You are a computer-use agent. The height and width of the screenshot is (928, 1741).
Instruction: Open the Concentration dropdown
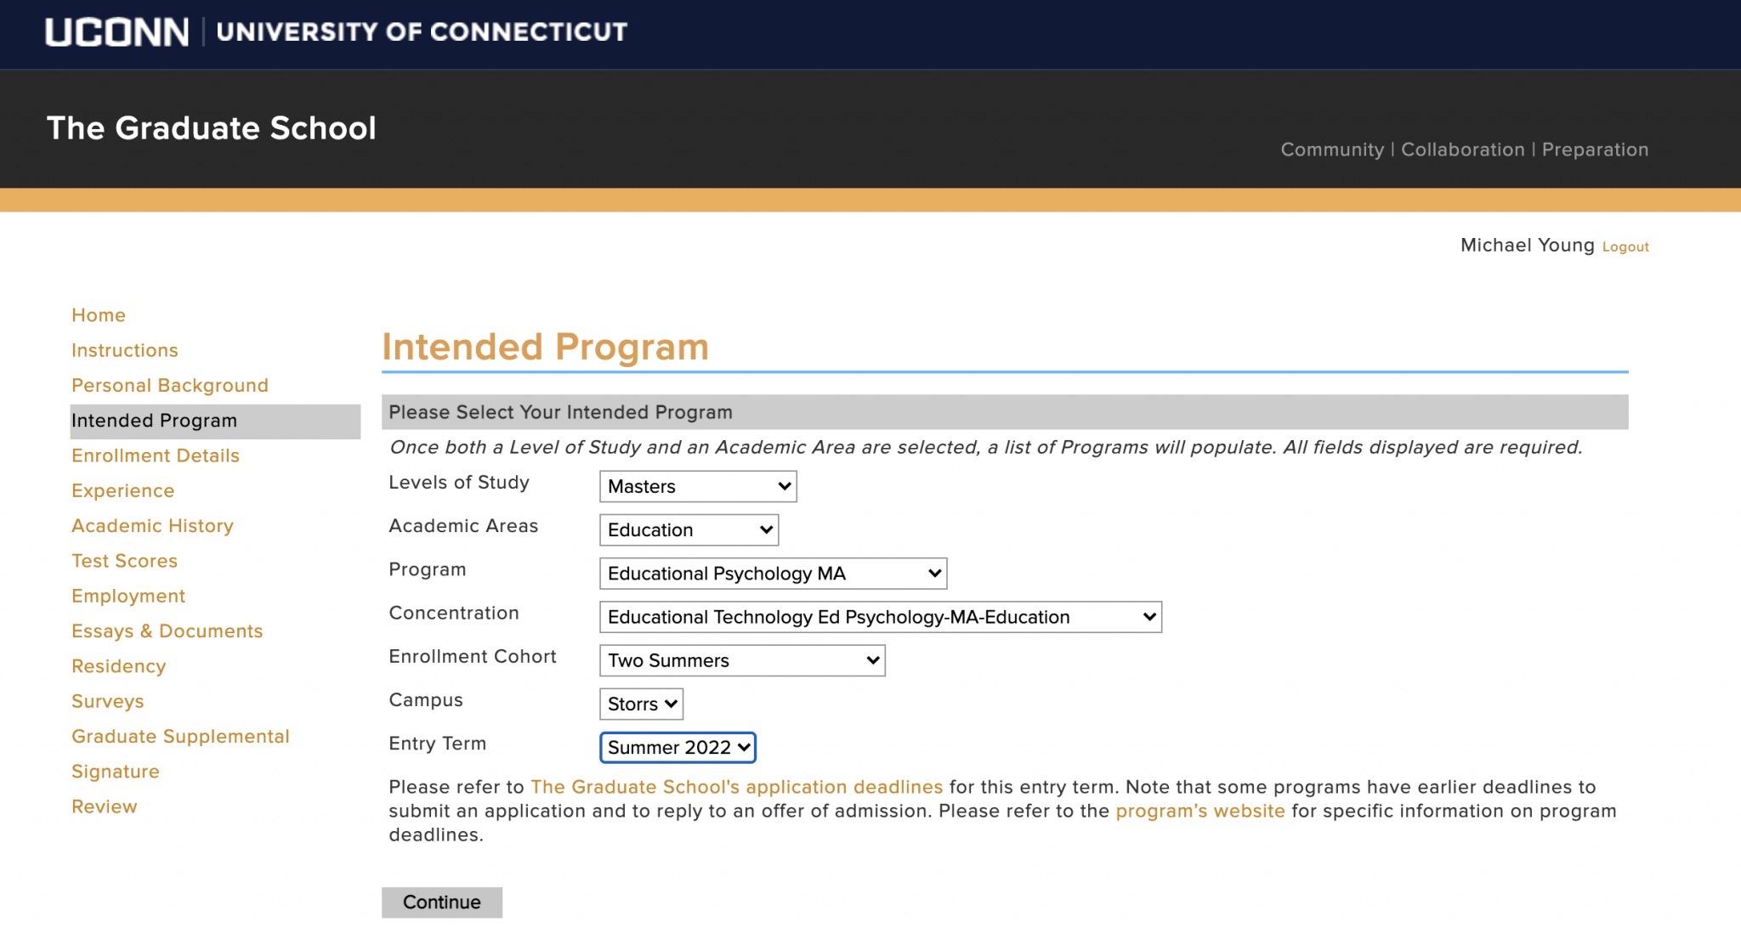(x=880, y=617)
